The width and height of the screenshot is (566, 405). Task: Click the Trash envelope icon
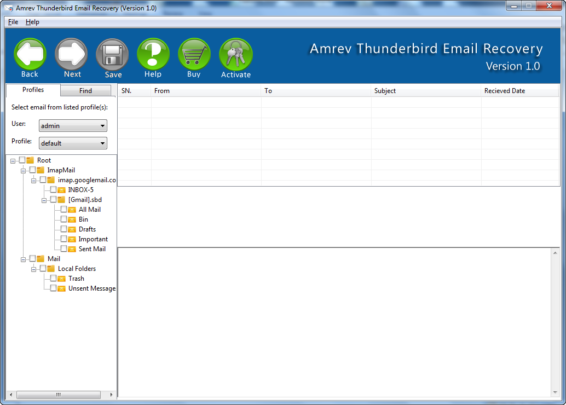[x=62, y=279]
